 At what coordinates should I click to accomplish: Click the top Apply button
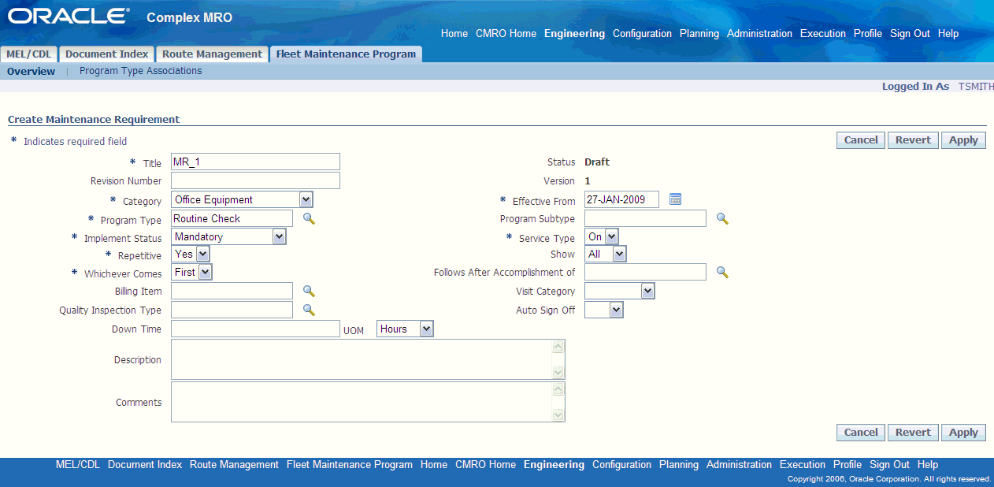[x=963, y=140]
